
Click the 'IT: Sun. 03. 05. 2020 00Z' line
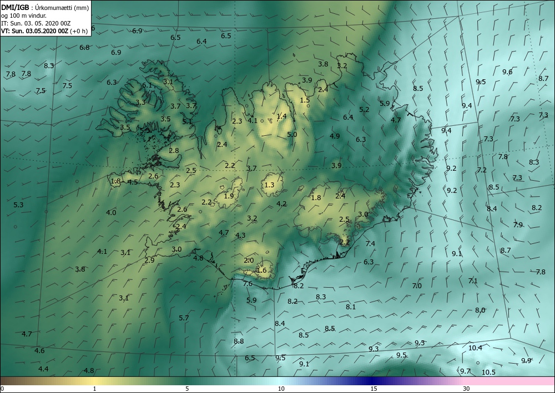(36, 23)
